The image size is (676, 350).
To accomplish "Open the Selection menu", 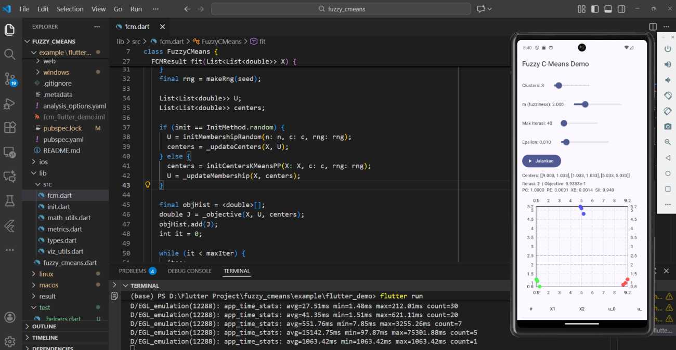I will pyautogui.click(x=70, y=9).
